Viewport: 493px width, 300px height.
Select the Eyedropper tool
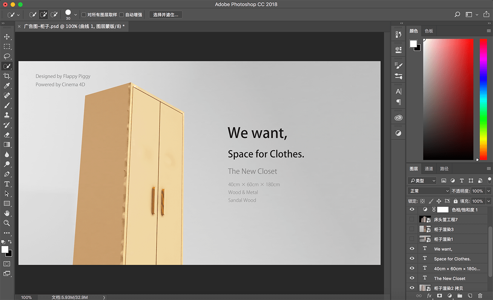(7, 86)
